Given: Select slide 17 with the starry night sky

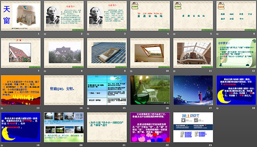Looking at the screenshot, I should (x=193, y=90).
